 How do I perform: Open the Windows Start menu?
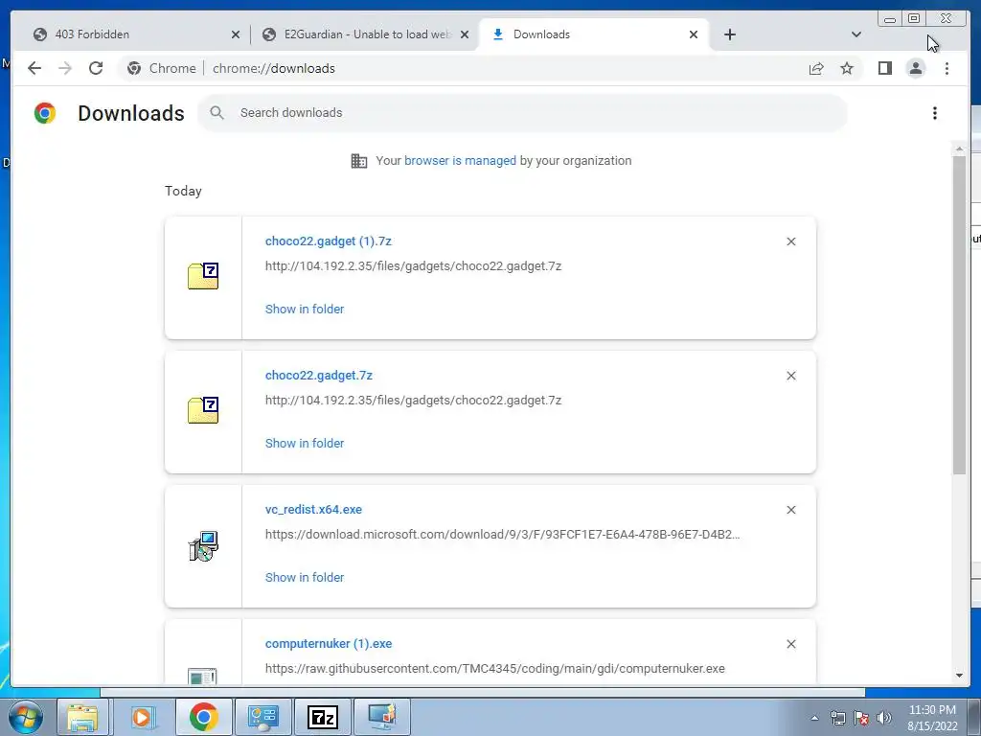26,717
